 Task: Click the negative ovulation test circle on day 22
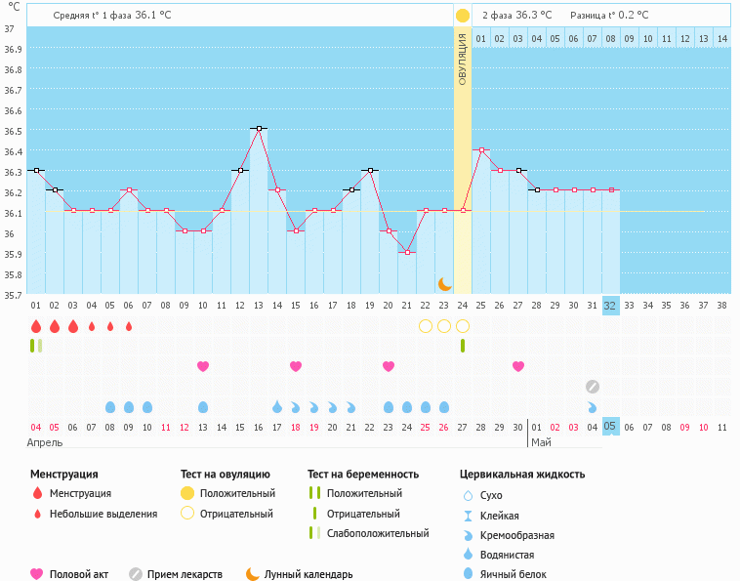(x=426, y=326)
